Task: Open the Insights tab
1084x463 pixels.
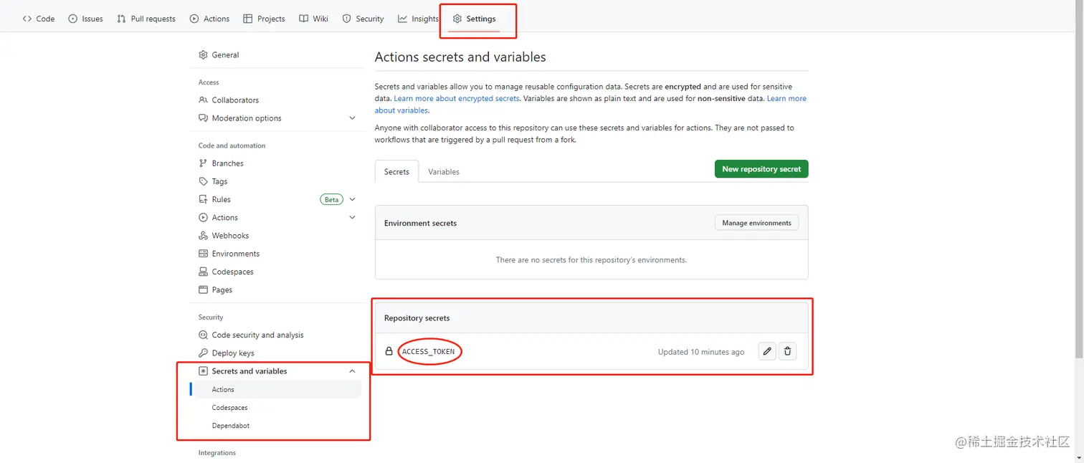Action: point(418,19)
